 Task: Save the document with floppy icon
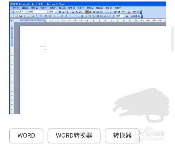pos(21,16)
